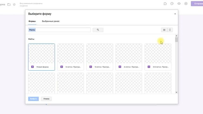Click the scrollbar down arrow

176,92
